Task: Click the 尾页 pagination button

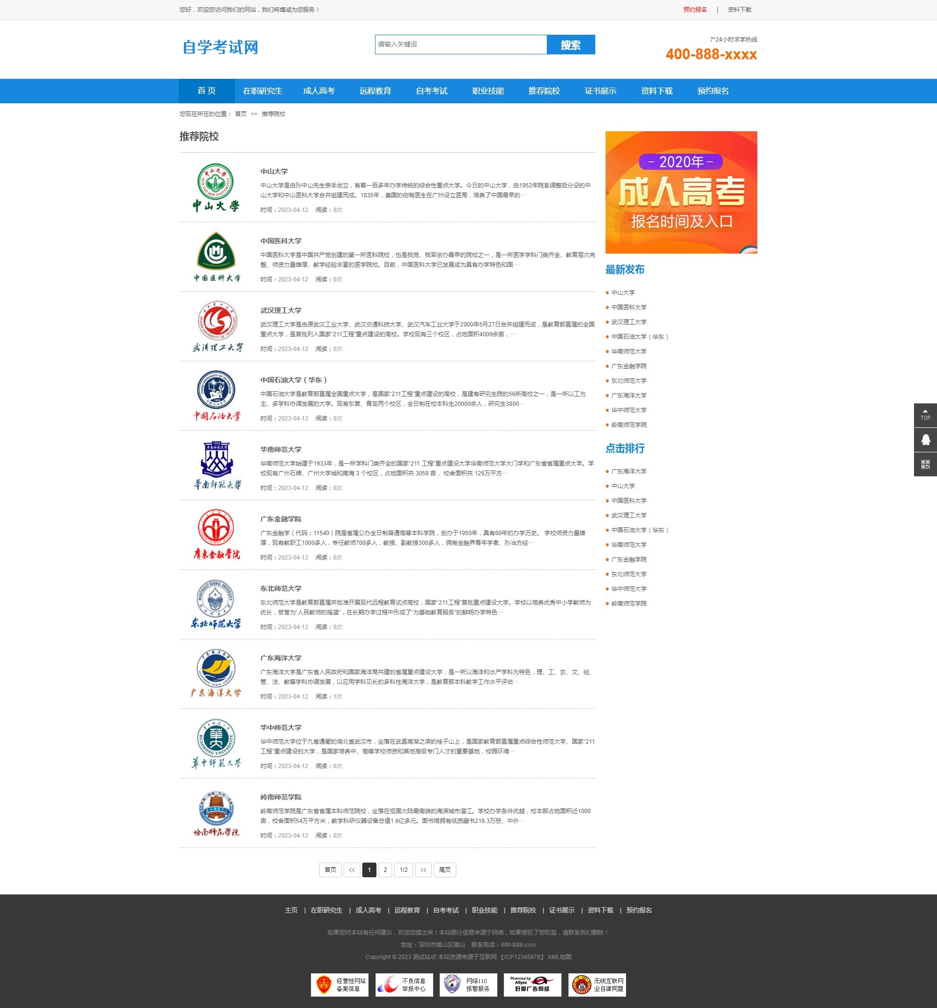Action: pyautogui.click(x=445, y=869)
